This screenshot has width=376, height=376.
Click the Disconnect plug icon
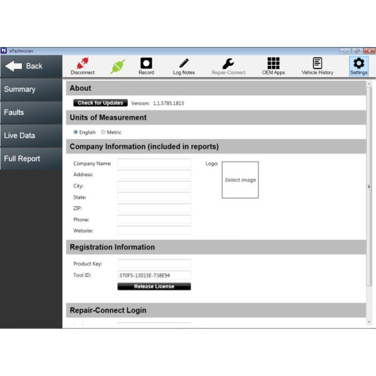tap(82, 63)
